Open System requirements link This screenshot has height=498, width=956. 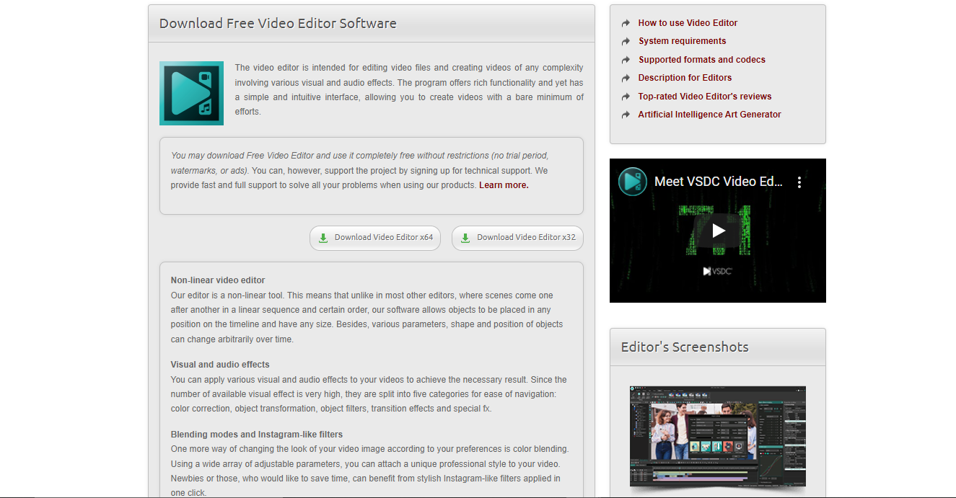(x=682, y=41)
